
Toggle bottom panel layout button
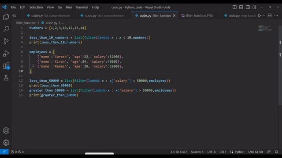pos(241,7)
